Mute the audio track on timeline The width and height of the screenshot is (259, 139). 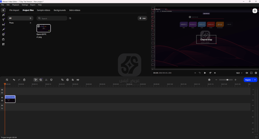point(2,105)
